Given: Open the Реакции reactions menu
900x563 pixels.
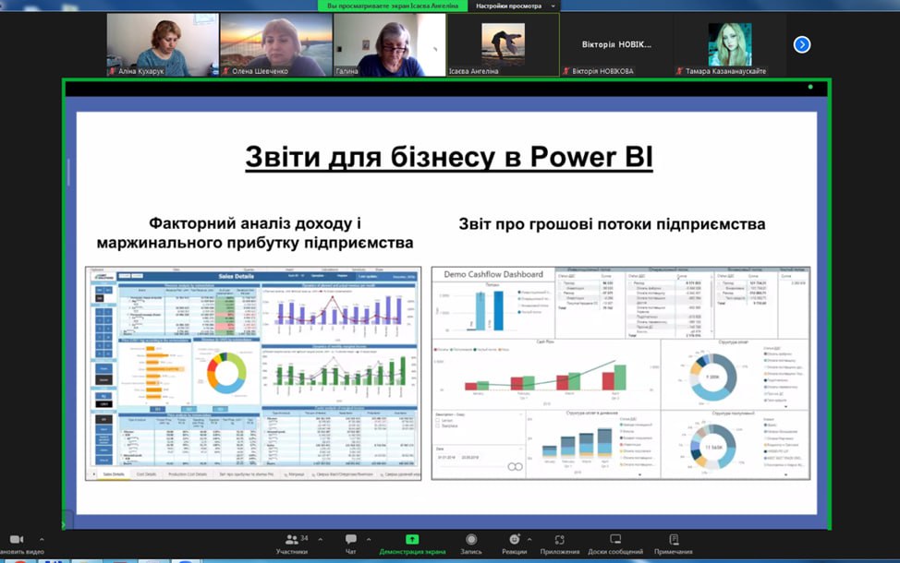Looking at the screenshot, I should point(515,545).
